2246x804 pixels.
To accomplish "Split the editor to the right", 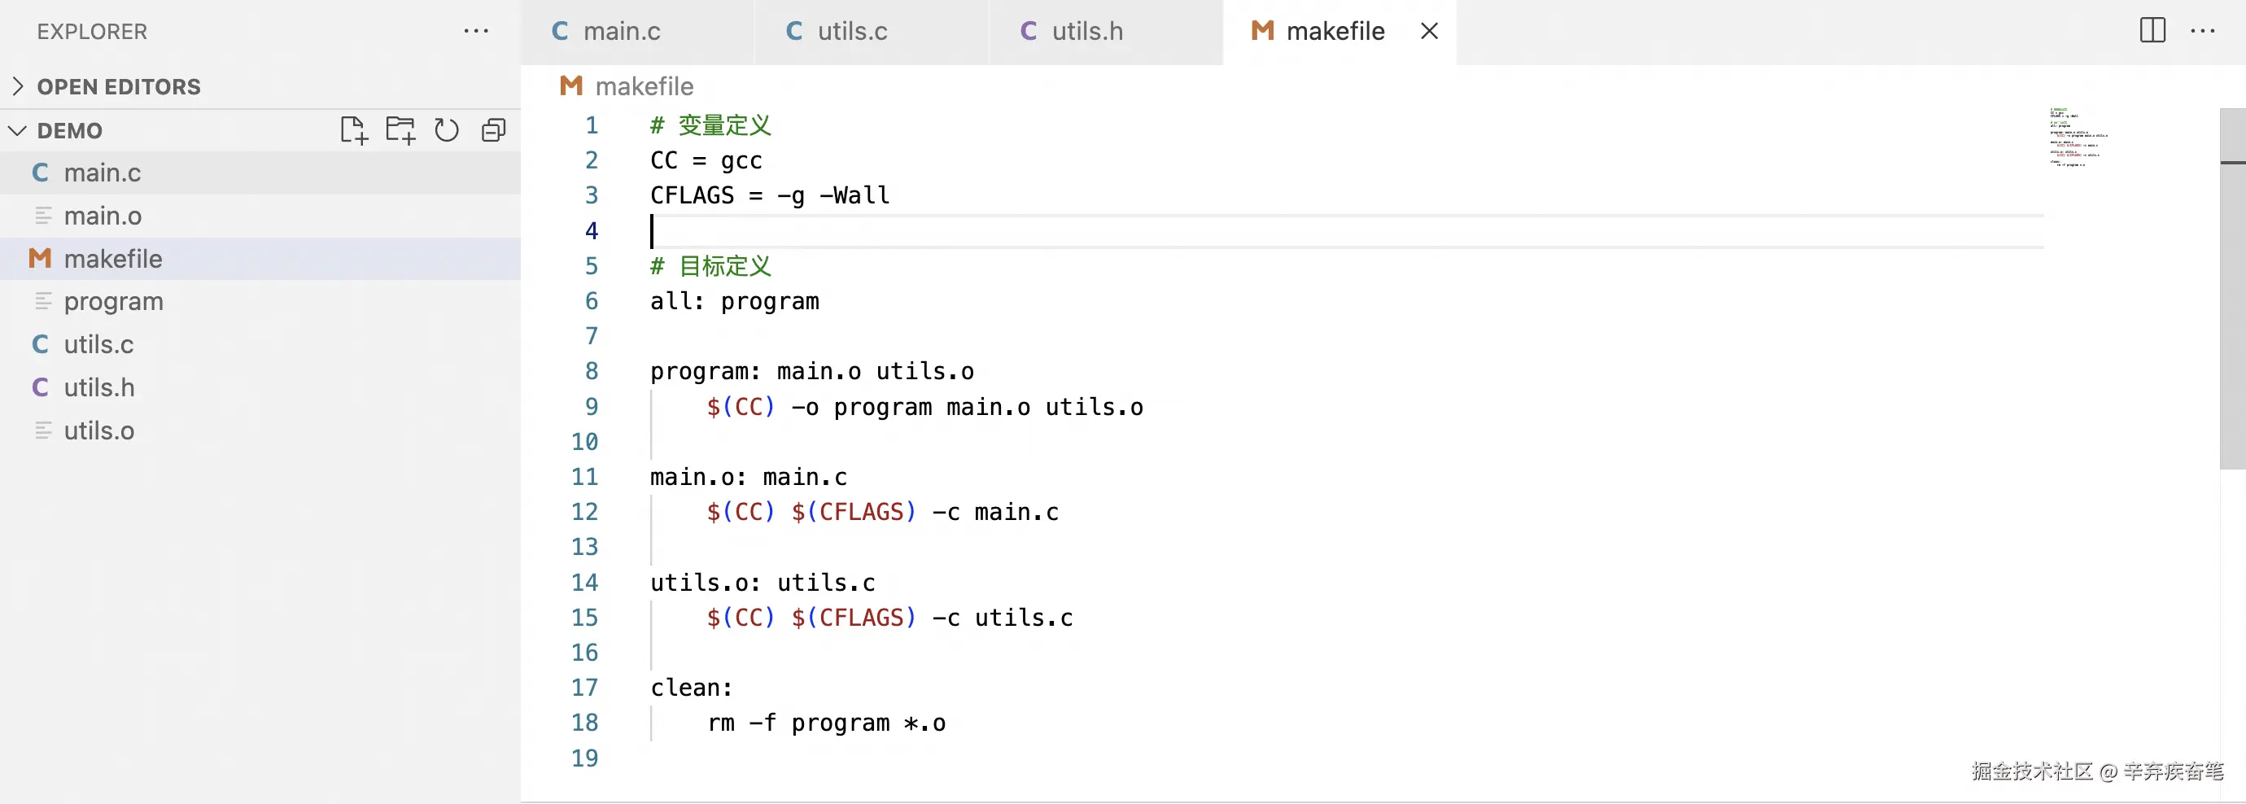I will point(2152,32).
